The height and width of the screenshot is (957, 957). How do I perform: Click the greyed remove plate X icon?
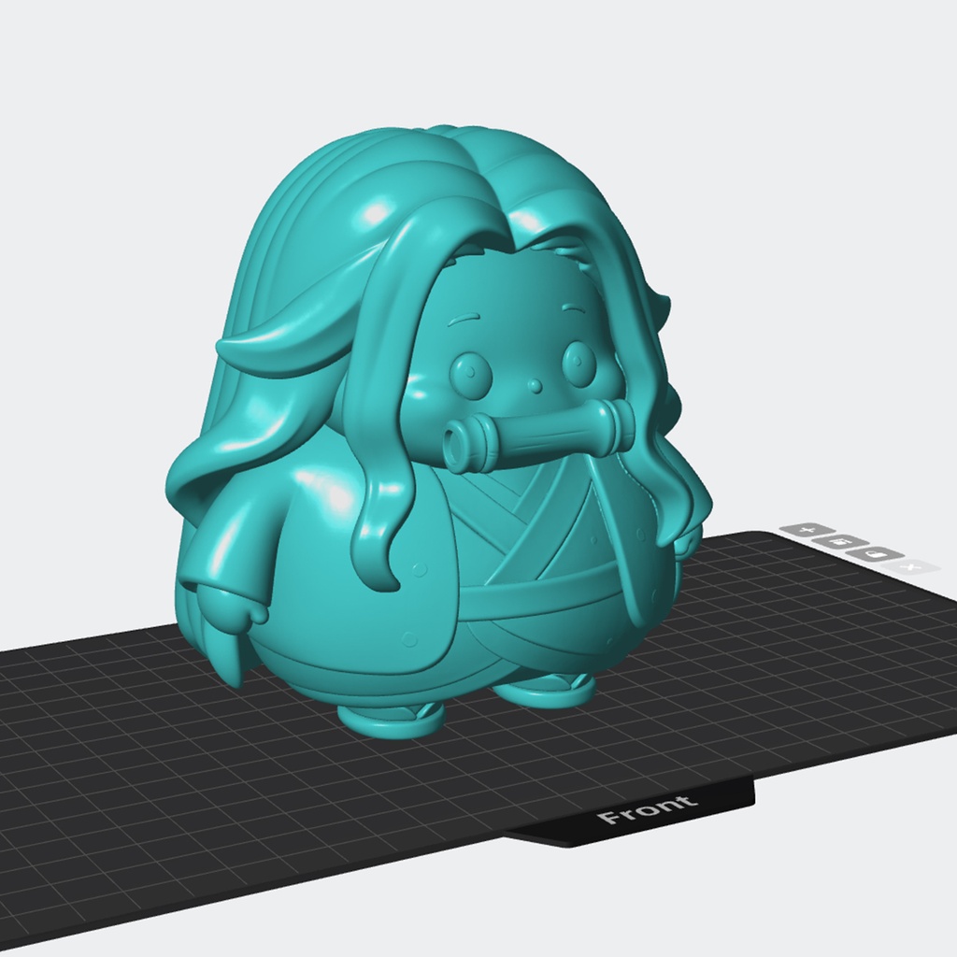pos(912,567)
